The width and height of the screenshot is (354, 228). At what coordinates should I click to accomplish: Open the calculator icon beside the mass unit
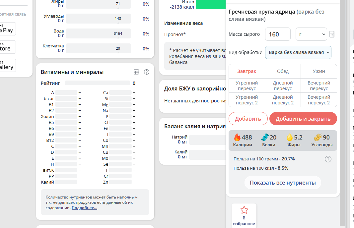(332, 34)
